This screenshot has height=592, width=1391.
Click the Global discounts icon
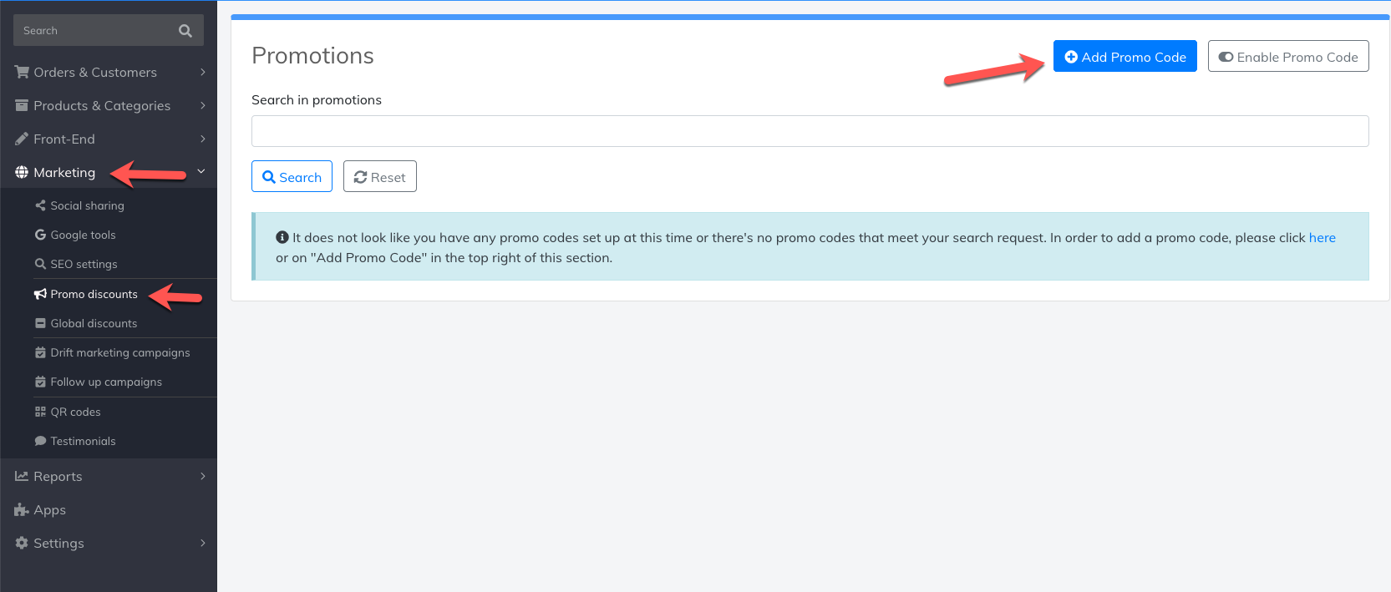point(40,323)
